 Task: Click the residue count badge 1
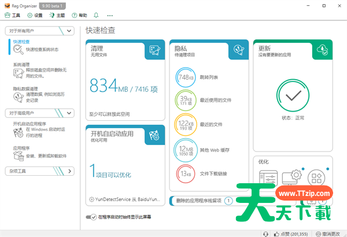pyautogui.click(x=228, y=201)
